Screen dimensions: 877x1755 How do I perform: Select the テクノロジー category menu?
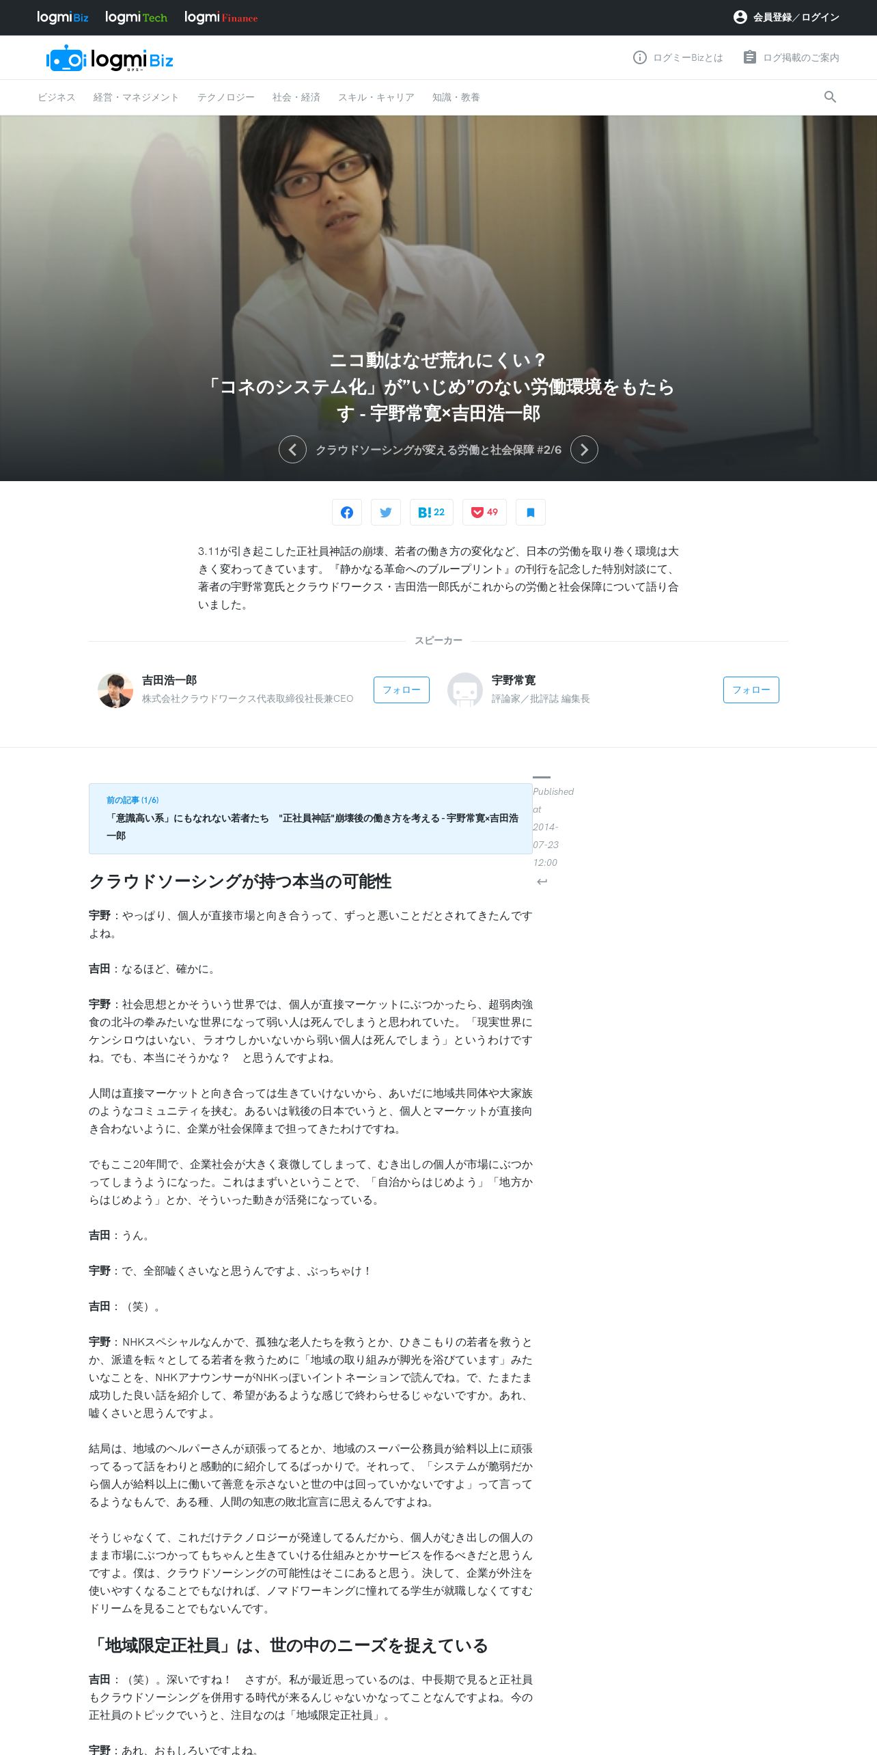[225, 97]
